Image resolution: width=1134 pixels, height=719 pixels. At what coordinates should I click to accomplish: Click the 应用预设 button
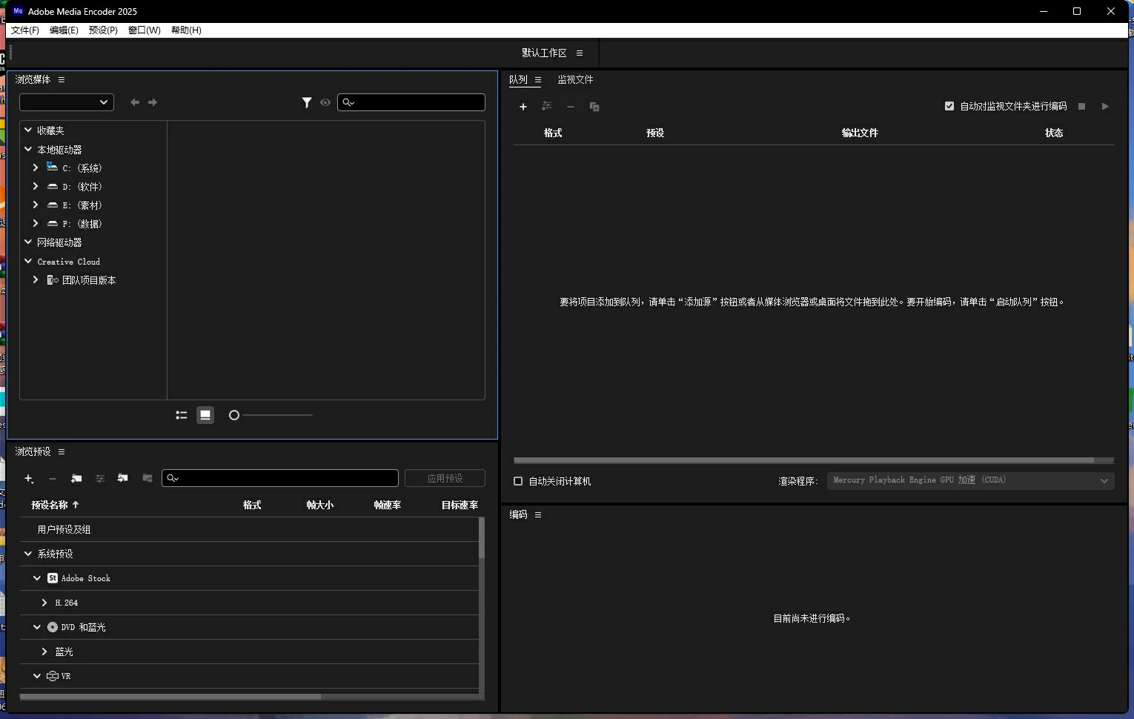[x=445, y=479]
